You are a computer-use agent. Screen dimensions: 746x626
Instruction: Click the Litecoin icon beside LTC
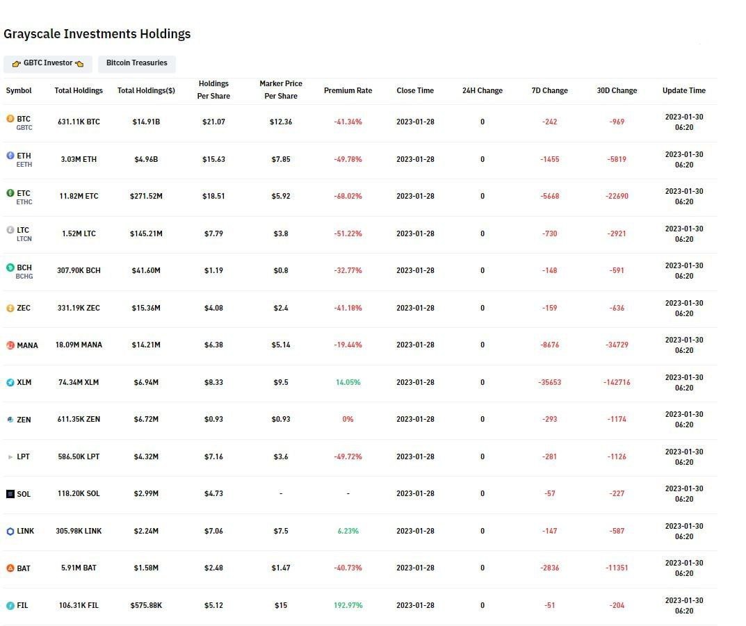(10, 229)
